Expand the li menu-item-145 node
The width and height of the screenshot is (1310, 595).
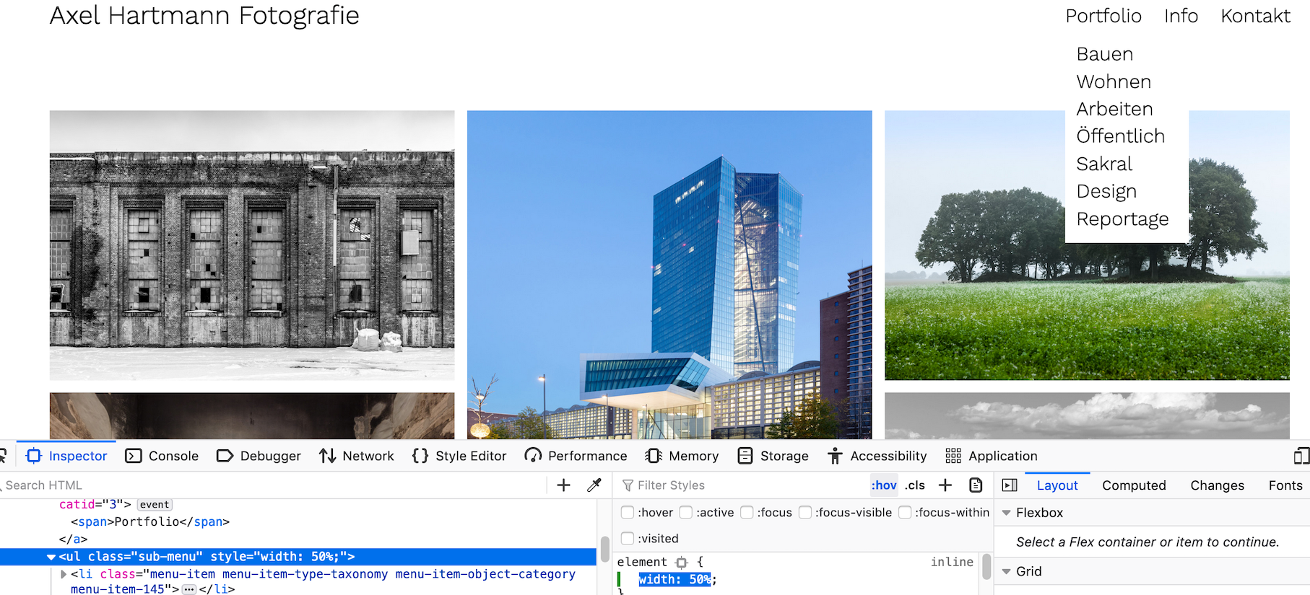click(64, 574)
